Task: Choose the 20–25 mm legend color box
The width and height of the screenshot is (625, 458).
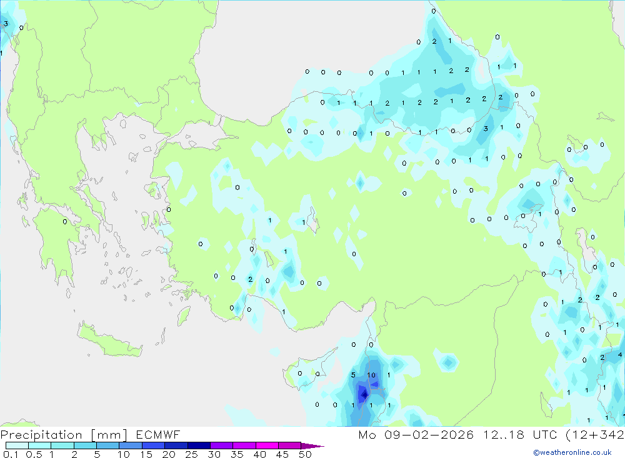Action: pos(176,446)
